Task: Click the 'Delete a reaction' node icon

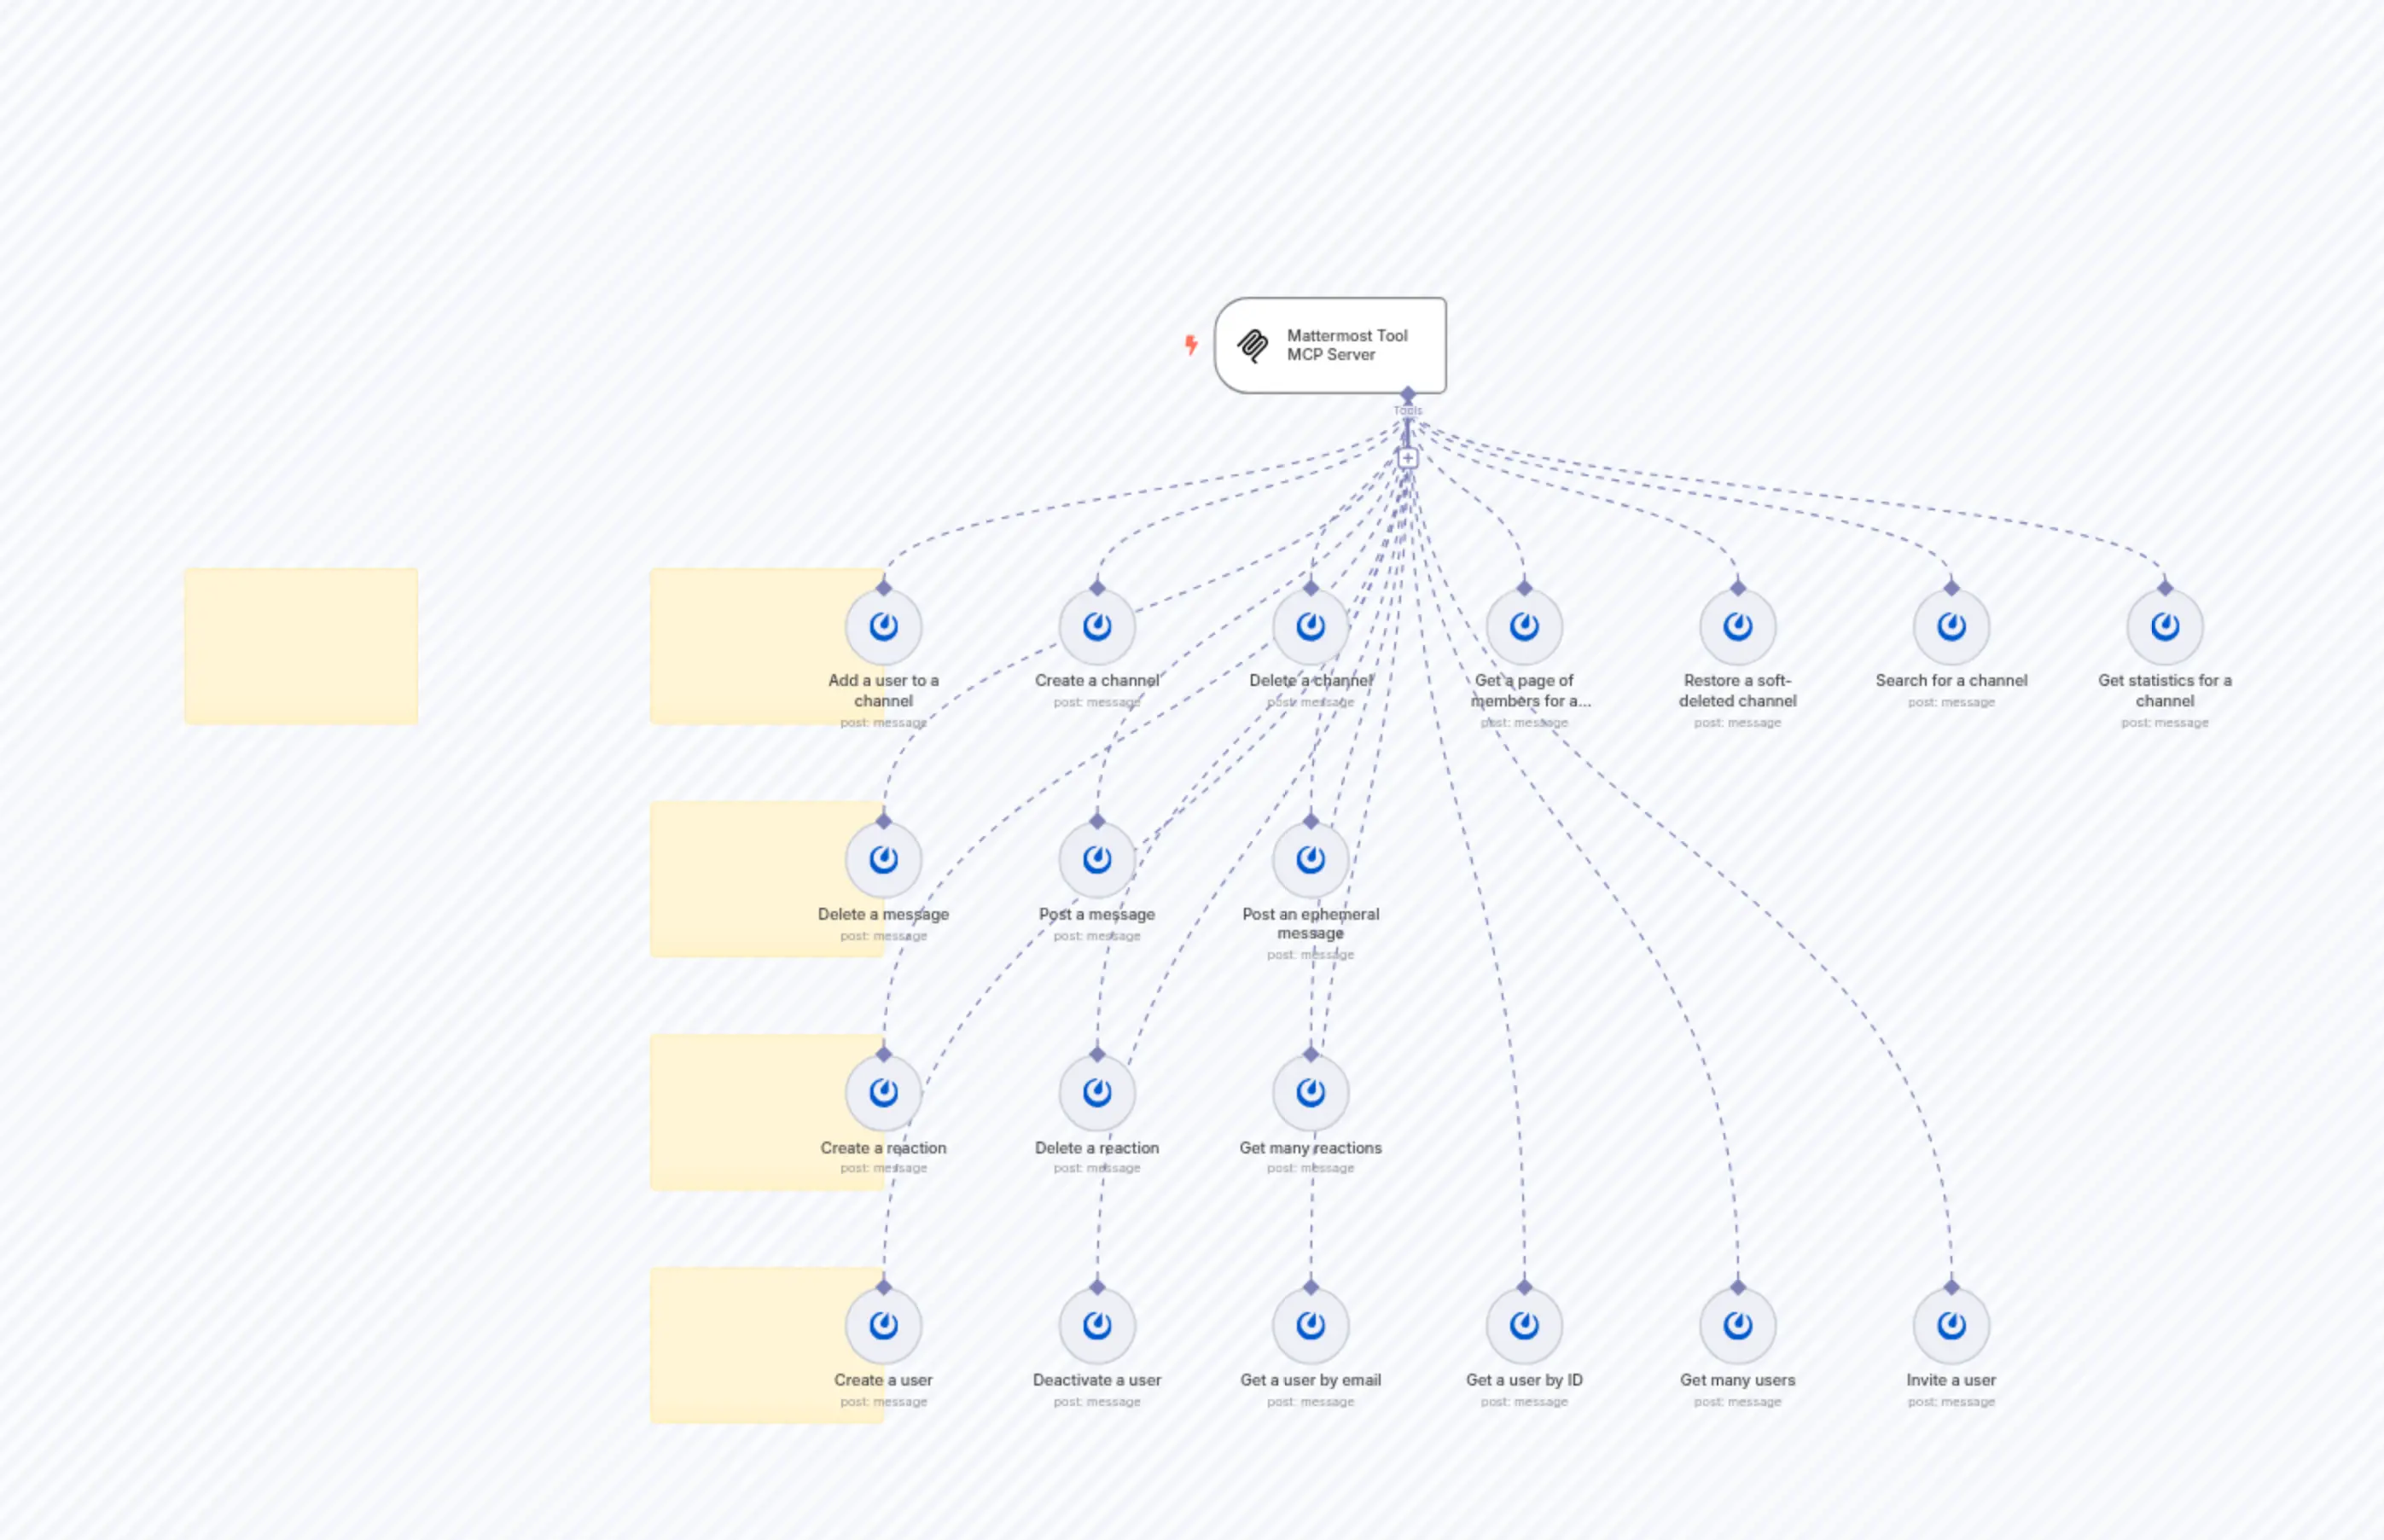Action: pos(1097,1092)
